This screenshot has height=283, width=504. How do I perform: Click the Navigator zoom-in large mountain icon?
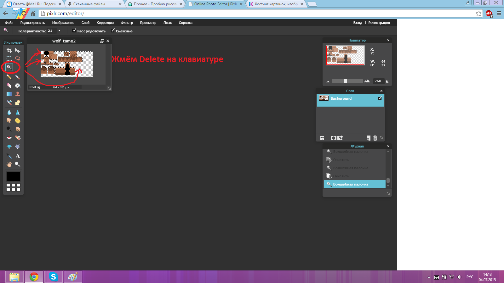point(367,81)
